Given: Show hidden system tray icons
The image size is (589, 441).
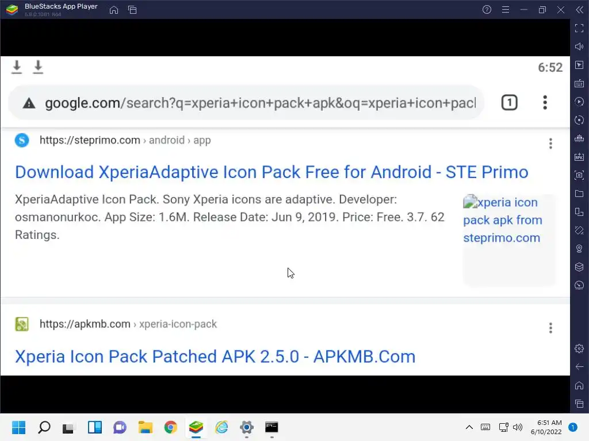Looking at the screenshot, I should tap(469, 427).
